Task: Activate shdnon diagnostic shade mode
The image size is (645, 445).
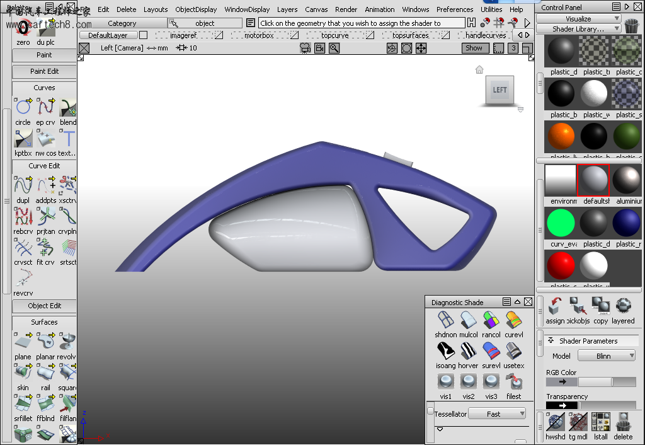Action: click(445, 320)
